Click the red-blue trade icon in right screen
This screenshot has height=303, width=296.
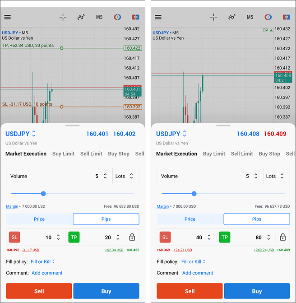tap(286, 17)
